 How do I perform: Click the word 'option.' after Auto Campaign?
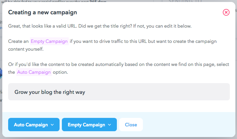click(x=60, y=72)
